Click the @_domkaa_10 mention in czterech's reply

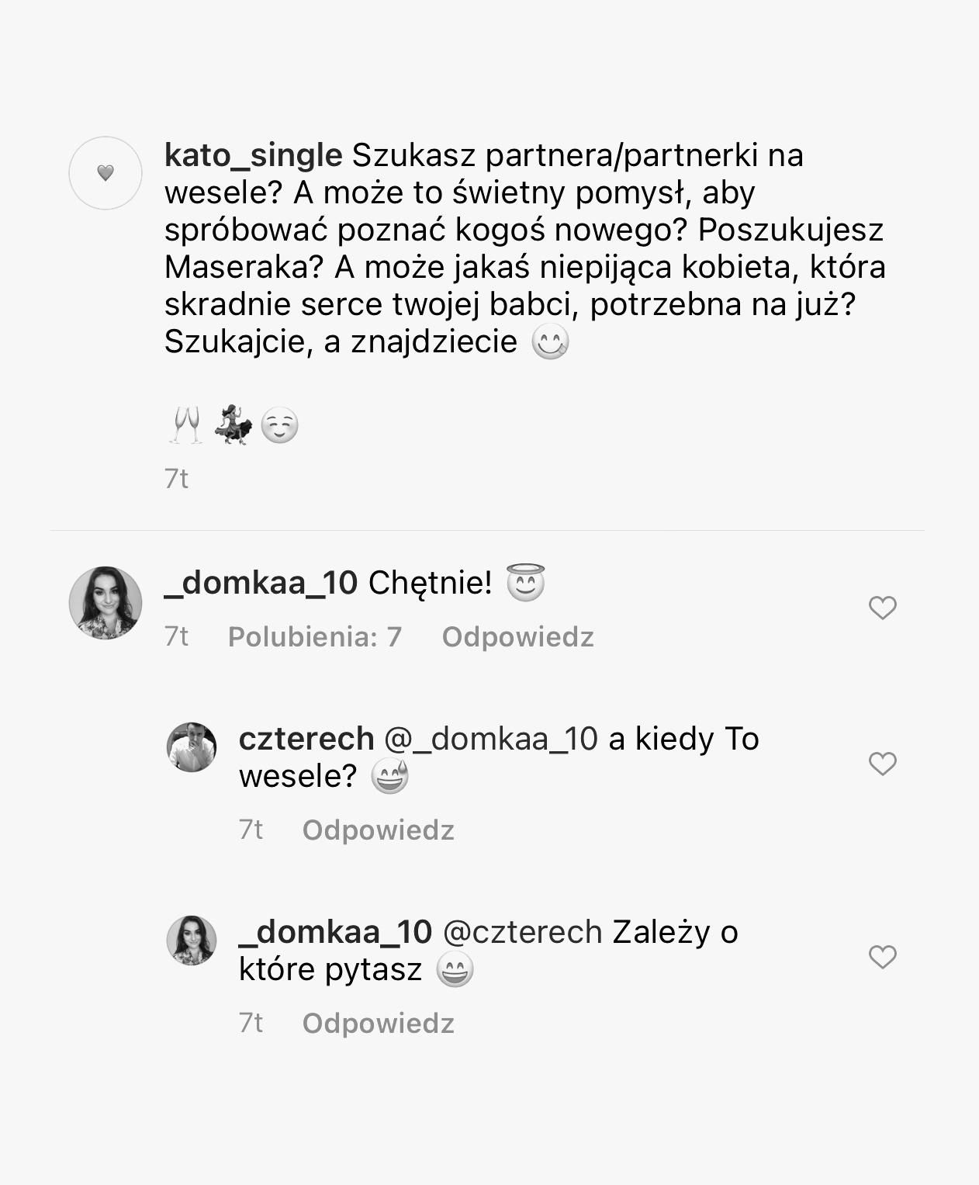click(491, 739)
